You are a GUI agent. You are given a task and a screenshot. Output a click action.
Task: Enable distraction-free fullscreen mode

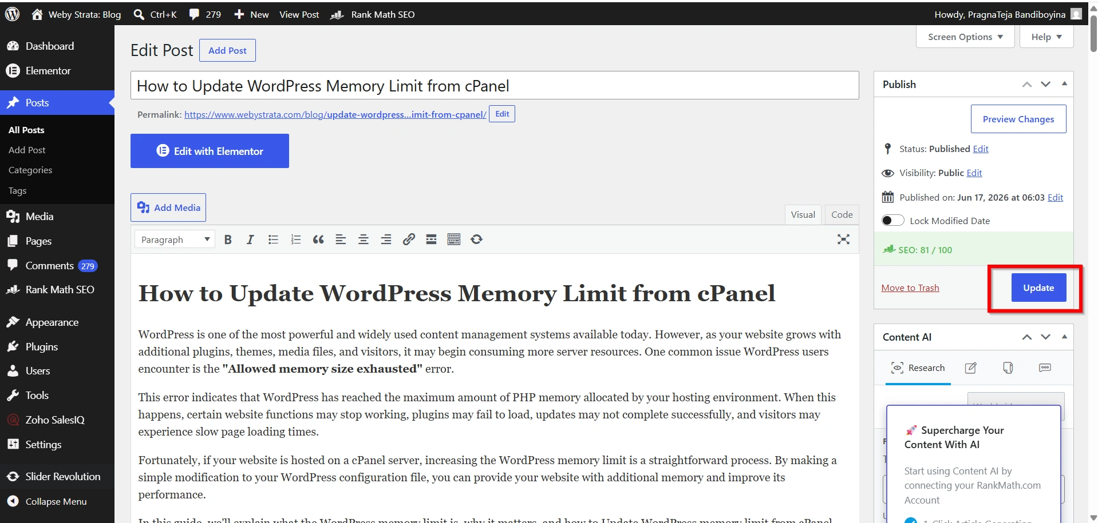tap(843, 239)
